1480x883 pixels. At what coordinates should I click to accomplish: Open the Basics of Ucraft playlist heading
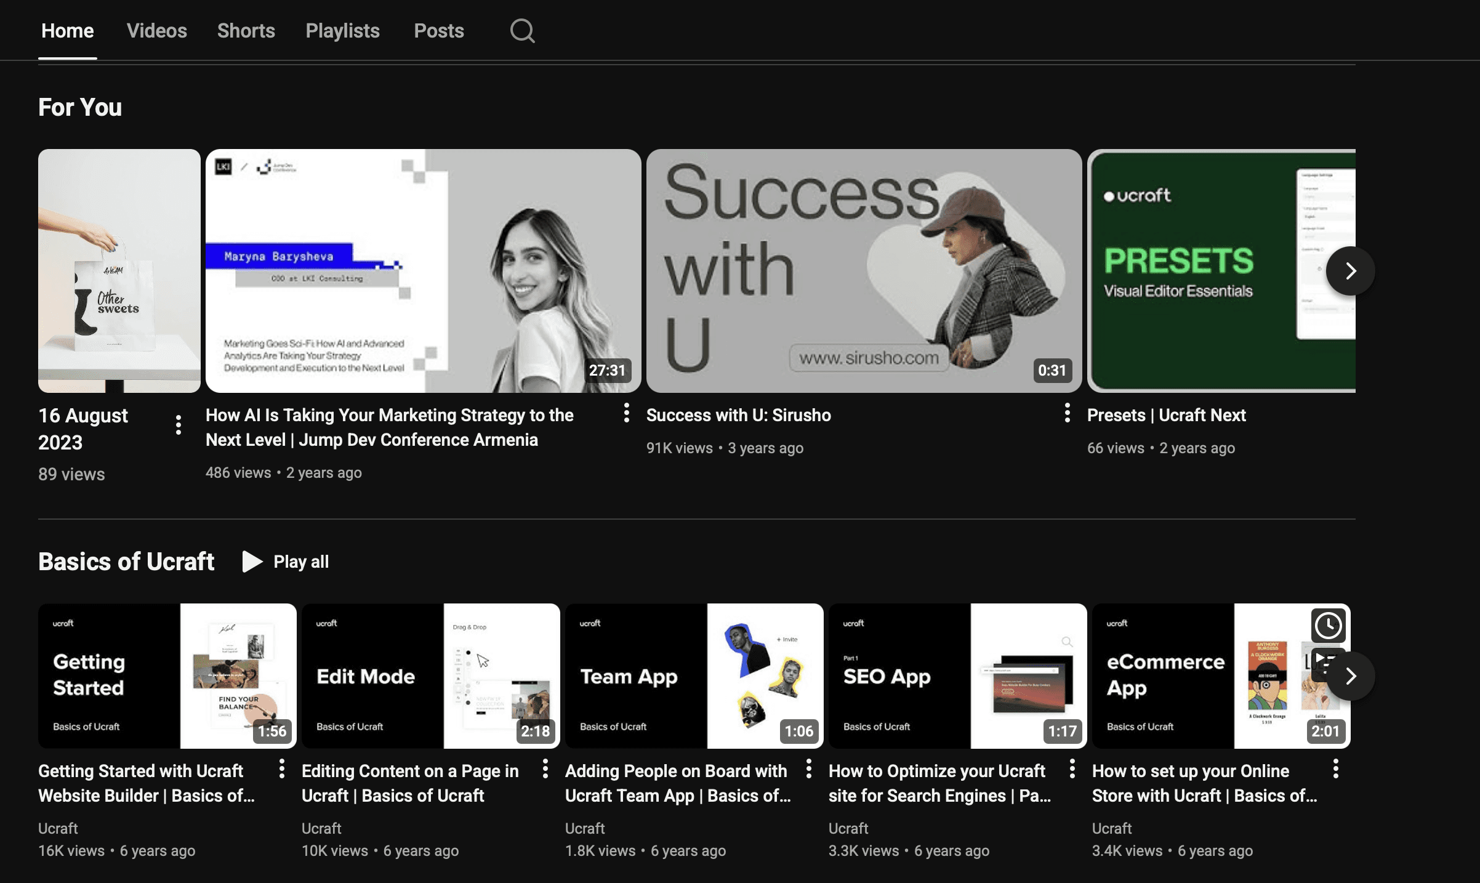pyautogui.click(x=126, y=562)
